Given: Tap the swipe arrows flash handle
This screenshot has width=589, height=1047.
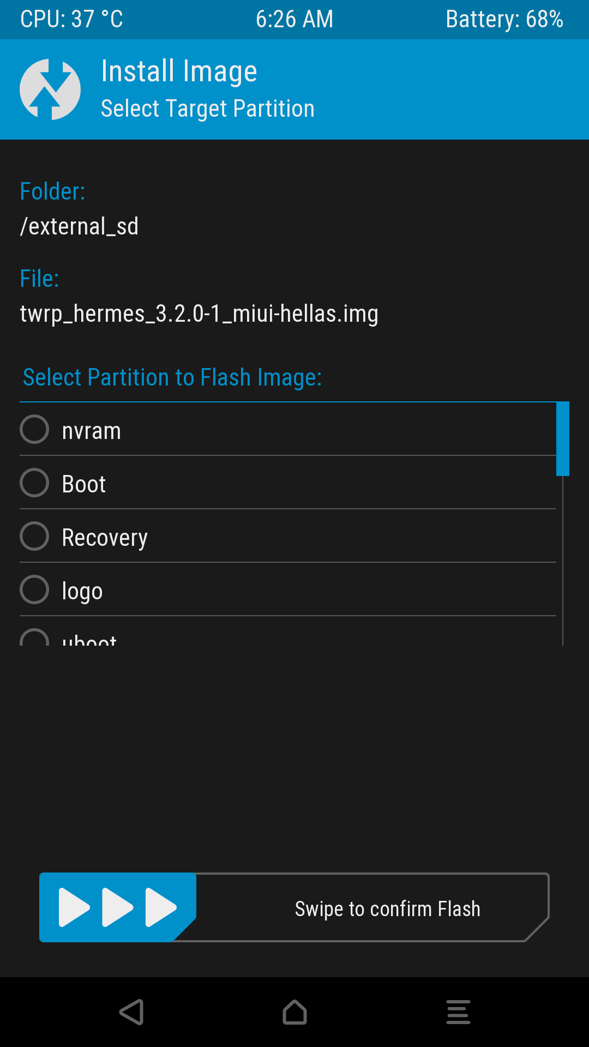Looking at the screenshot, I should (117, 907).
